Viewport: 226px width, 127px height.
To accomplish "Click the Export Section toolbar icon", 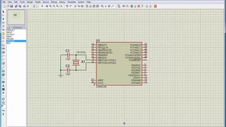I will pyautogui.click(x=20, y=6).
